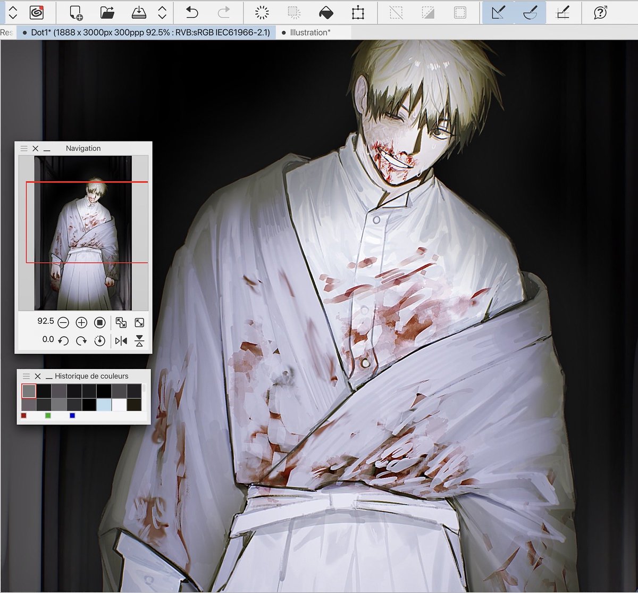Expand the leftmost command bar up/down arrows
The height and width of the screenshot is (593, 638).
click(13, 12)
